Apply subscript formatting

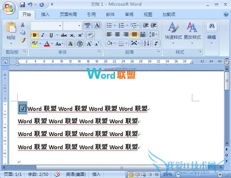(x=72, y=35)
